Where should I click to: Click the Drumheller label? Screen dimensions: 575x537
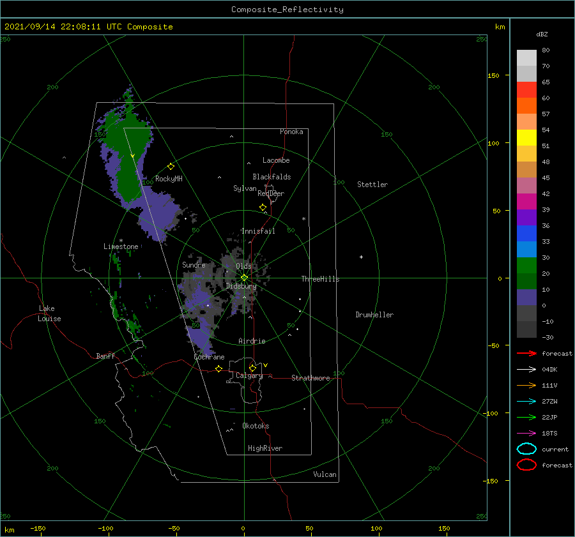374,315
